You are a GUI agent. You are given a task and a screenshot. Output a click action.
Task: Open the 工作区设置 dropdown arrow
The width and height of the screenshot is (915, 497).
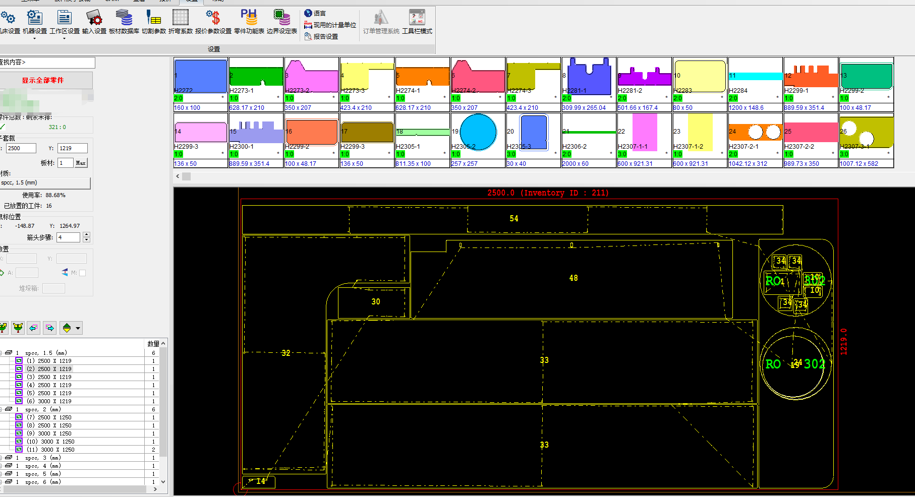[x=64, y=38]
